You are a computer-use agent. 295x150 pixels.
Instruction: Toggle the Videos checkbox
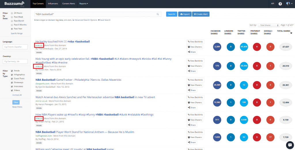click(x=12, y=91)
